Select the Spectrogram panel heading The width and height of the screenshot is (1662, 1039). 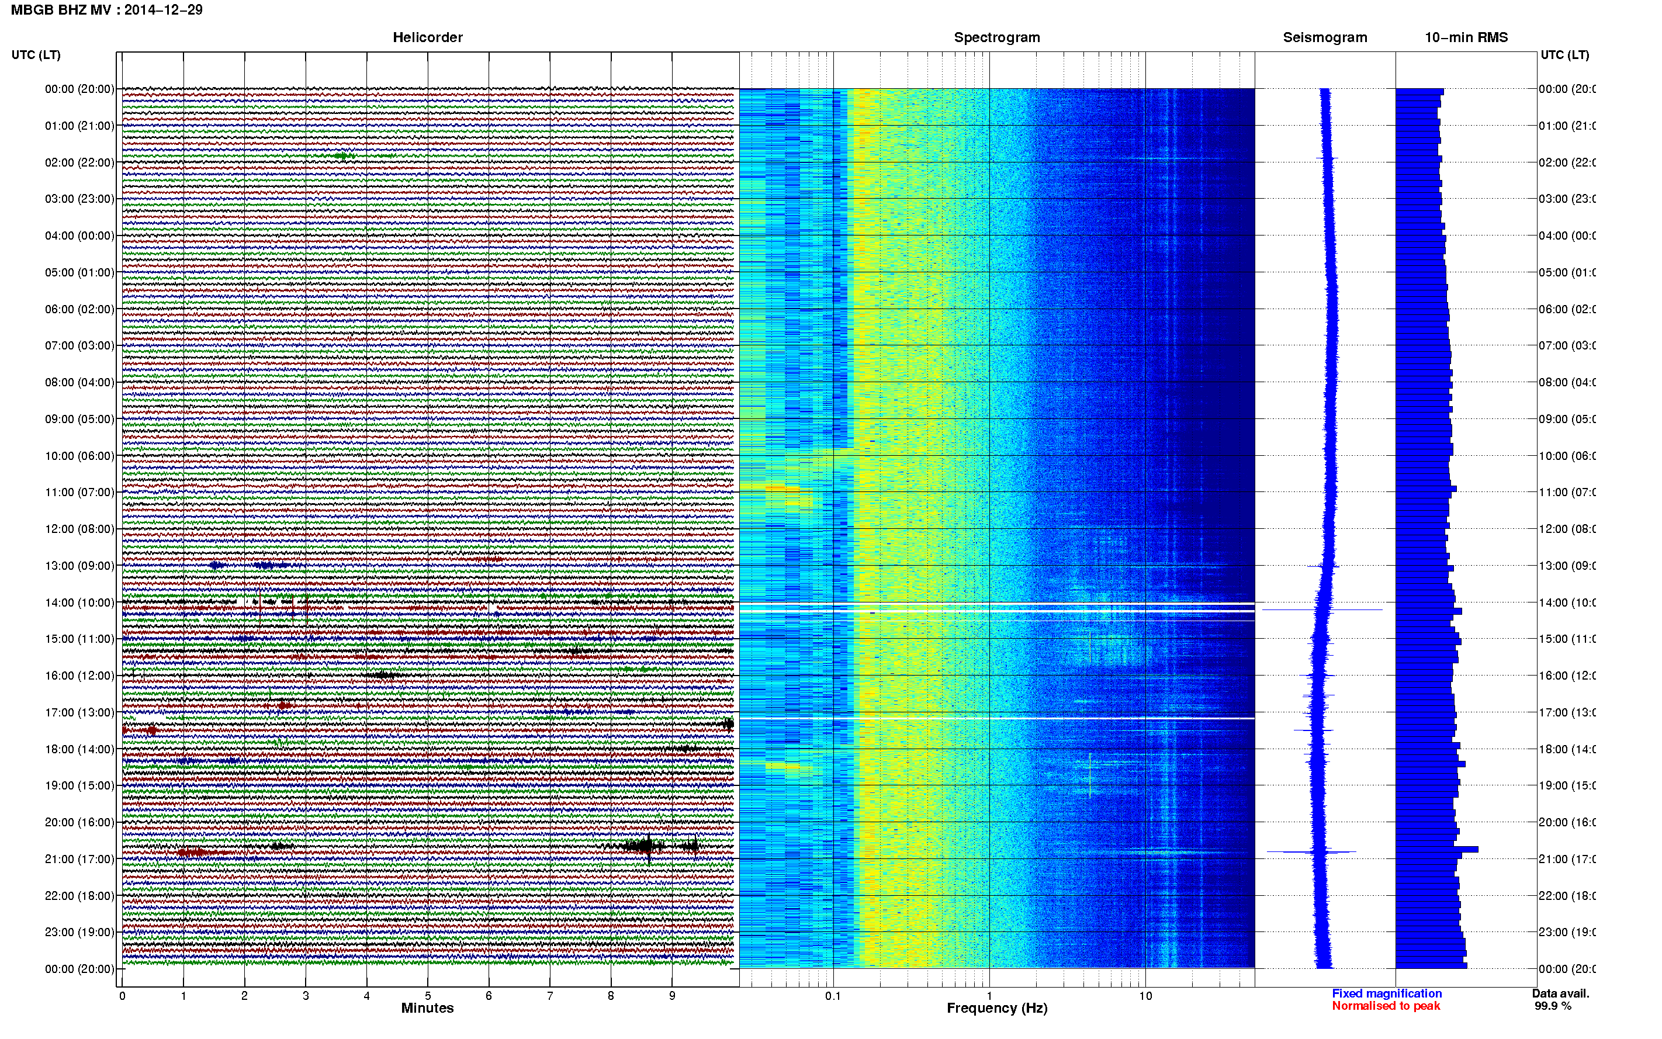pyautogui.click(x=997, y=37)
